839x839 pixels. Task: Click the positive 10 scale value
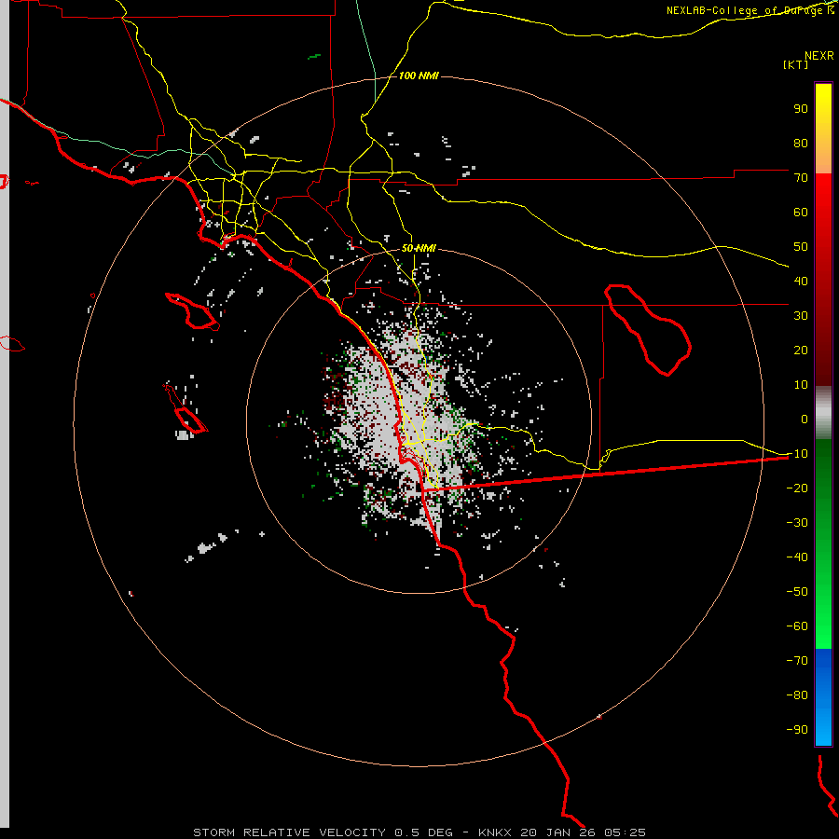801,385
